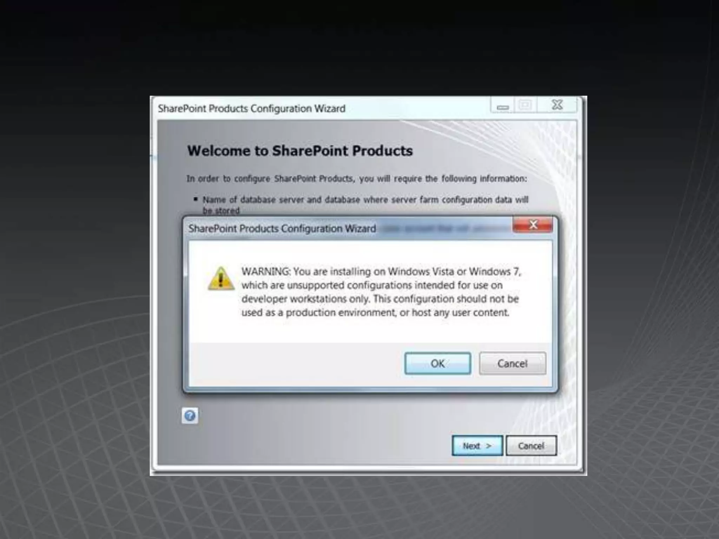Close the main Configuration Wizard window
The image size is (719, 539).
click(x=557, y=105)
